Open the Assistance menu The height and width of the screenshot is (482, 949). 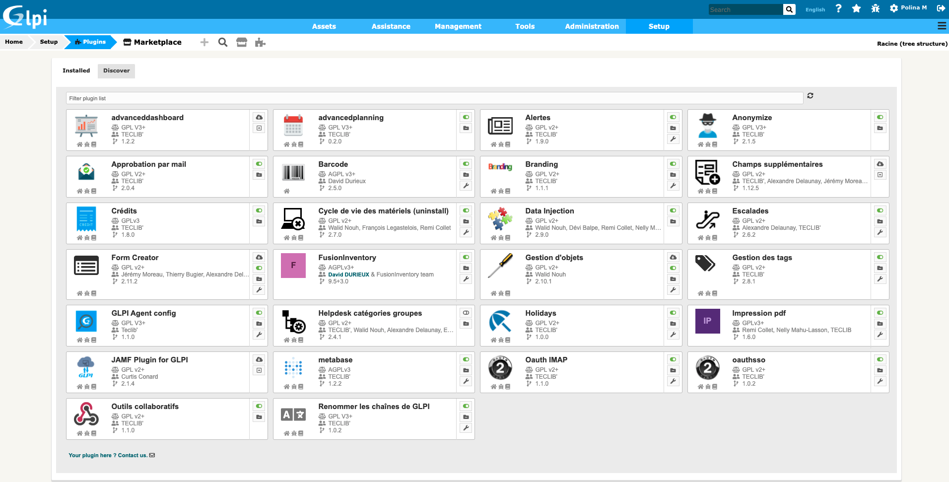pyautogui.click(x=391, y=26)
